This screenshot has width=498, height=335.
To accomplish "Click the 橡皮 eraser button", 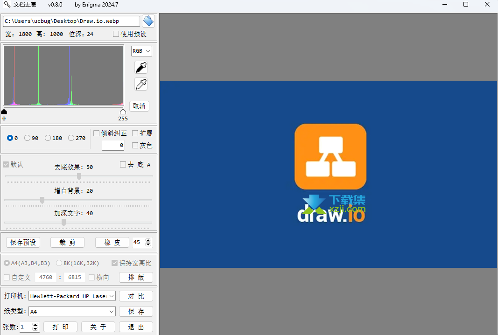I will [x=112, y=243].
